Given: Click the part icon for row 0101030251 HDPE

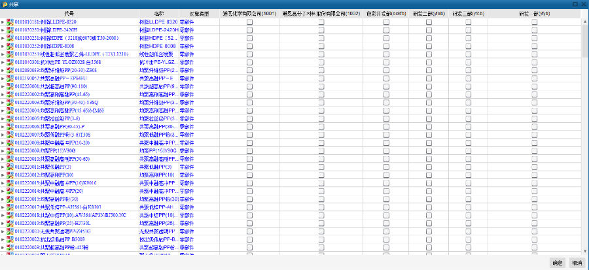Looking at the screenshot, I should point(10,38).
